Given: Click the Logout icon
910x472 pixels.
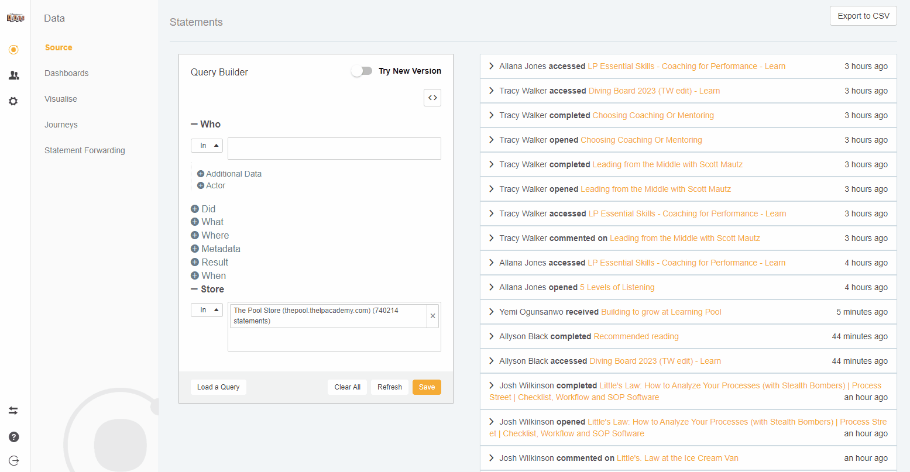Looking at the screenshot, I should coord(14,460).
